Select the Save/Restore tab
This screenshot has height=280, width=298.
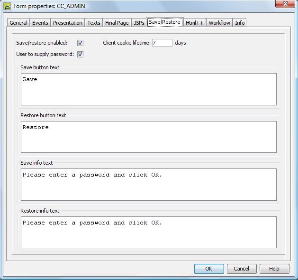[164, 22]
